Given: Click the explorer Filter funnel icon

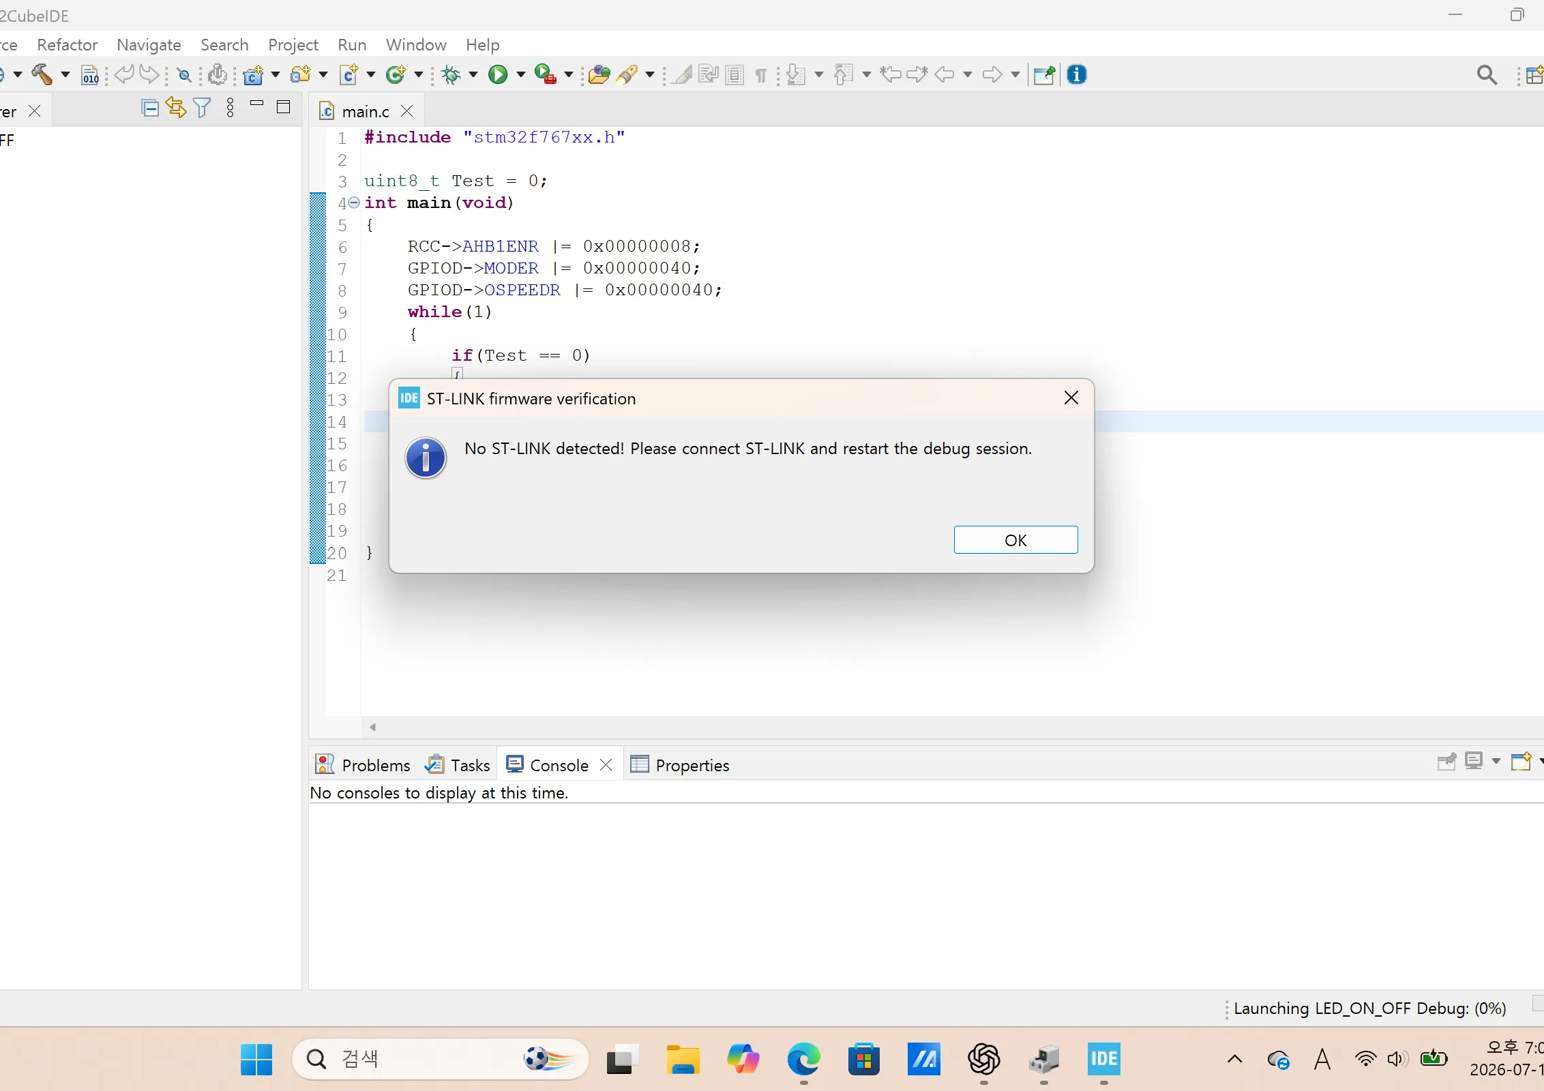Looking at the screenshot, I should pos(203,108).
